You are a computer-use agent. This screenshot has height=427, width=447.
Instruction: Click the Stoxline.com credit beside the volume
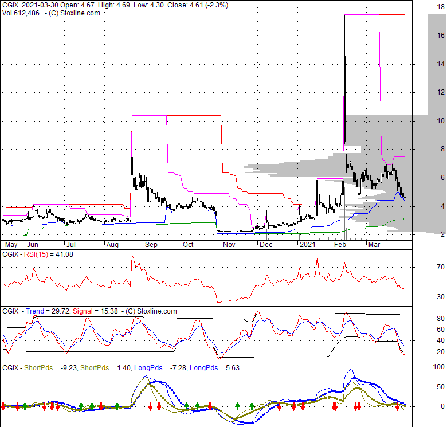(74, 13)
